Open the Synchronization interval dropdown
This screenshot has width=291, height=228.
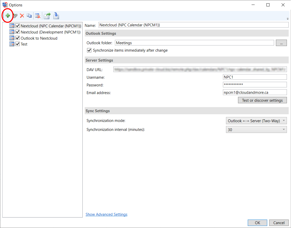click(256, 130)
